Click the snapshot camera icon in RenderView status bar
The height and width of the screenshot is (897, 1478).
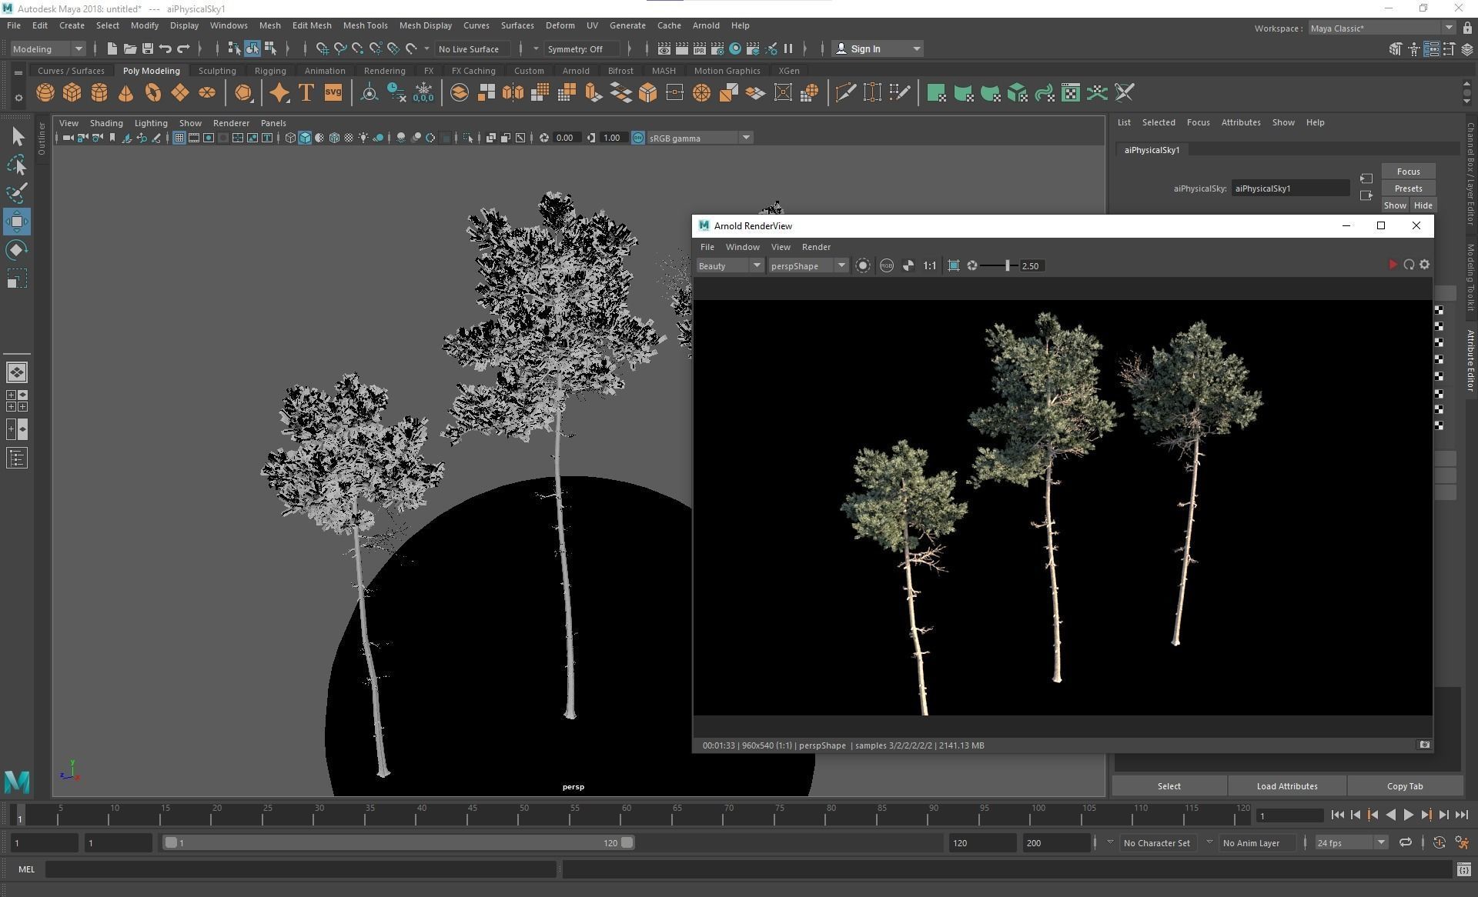pos(1425,745)
